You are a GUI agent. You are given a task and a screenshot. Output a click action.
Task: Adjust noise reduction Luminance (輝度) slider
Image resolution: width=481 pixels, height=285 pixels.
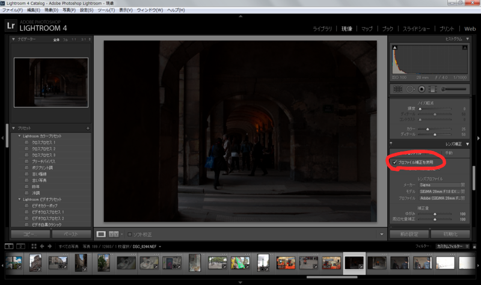tap(435, 109)
